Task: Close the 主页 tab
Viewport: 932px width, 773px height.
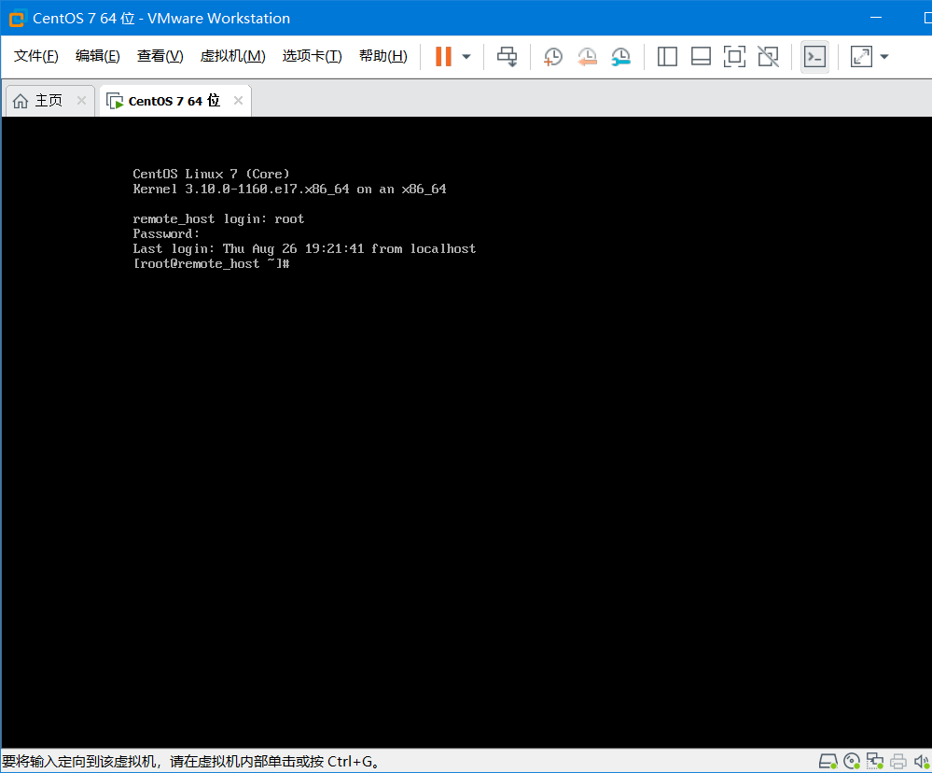Action: coord(81,101)
